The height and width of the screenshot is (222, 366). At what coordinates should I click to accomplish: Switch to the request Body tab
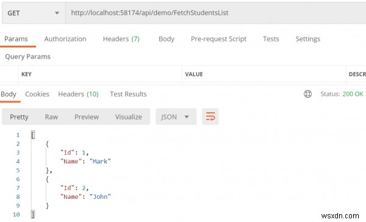click(x=167, y=39)
